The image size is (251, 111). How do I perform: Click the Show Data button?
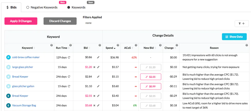[234, 36]
